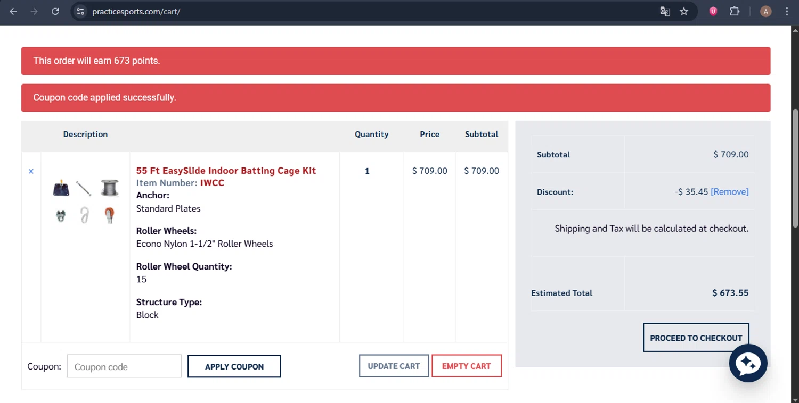Open Chrome three-dot menu
Image resolution: width=799 pixels, height=403 pixels.
pos(787,11)
